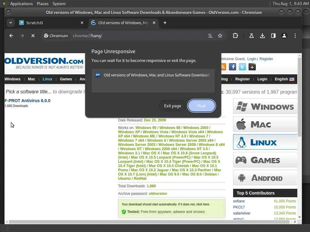Open the Twitter icon on the page

click(242, 67)
